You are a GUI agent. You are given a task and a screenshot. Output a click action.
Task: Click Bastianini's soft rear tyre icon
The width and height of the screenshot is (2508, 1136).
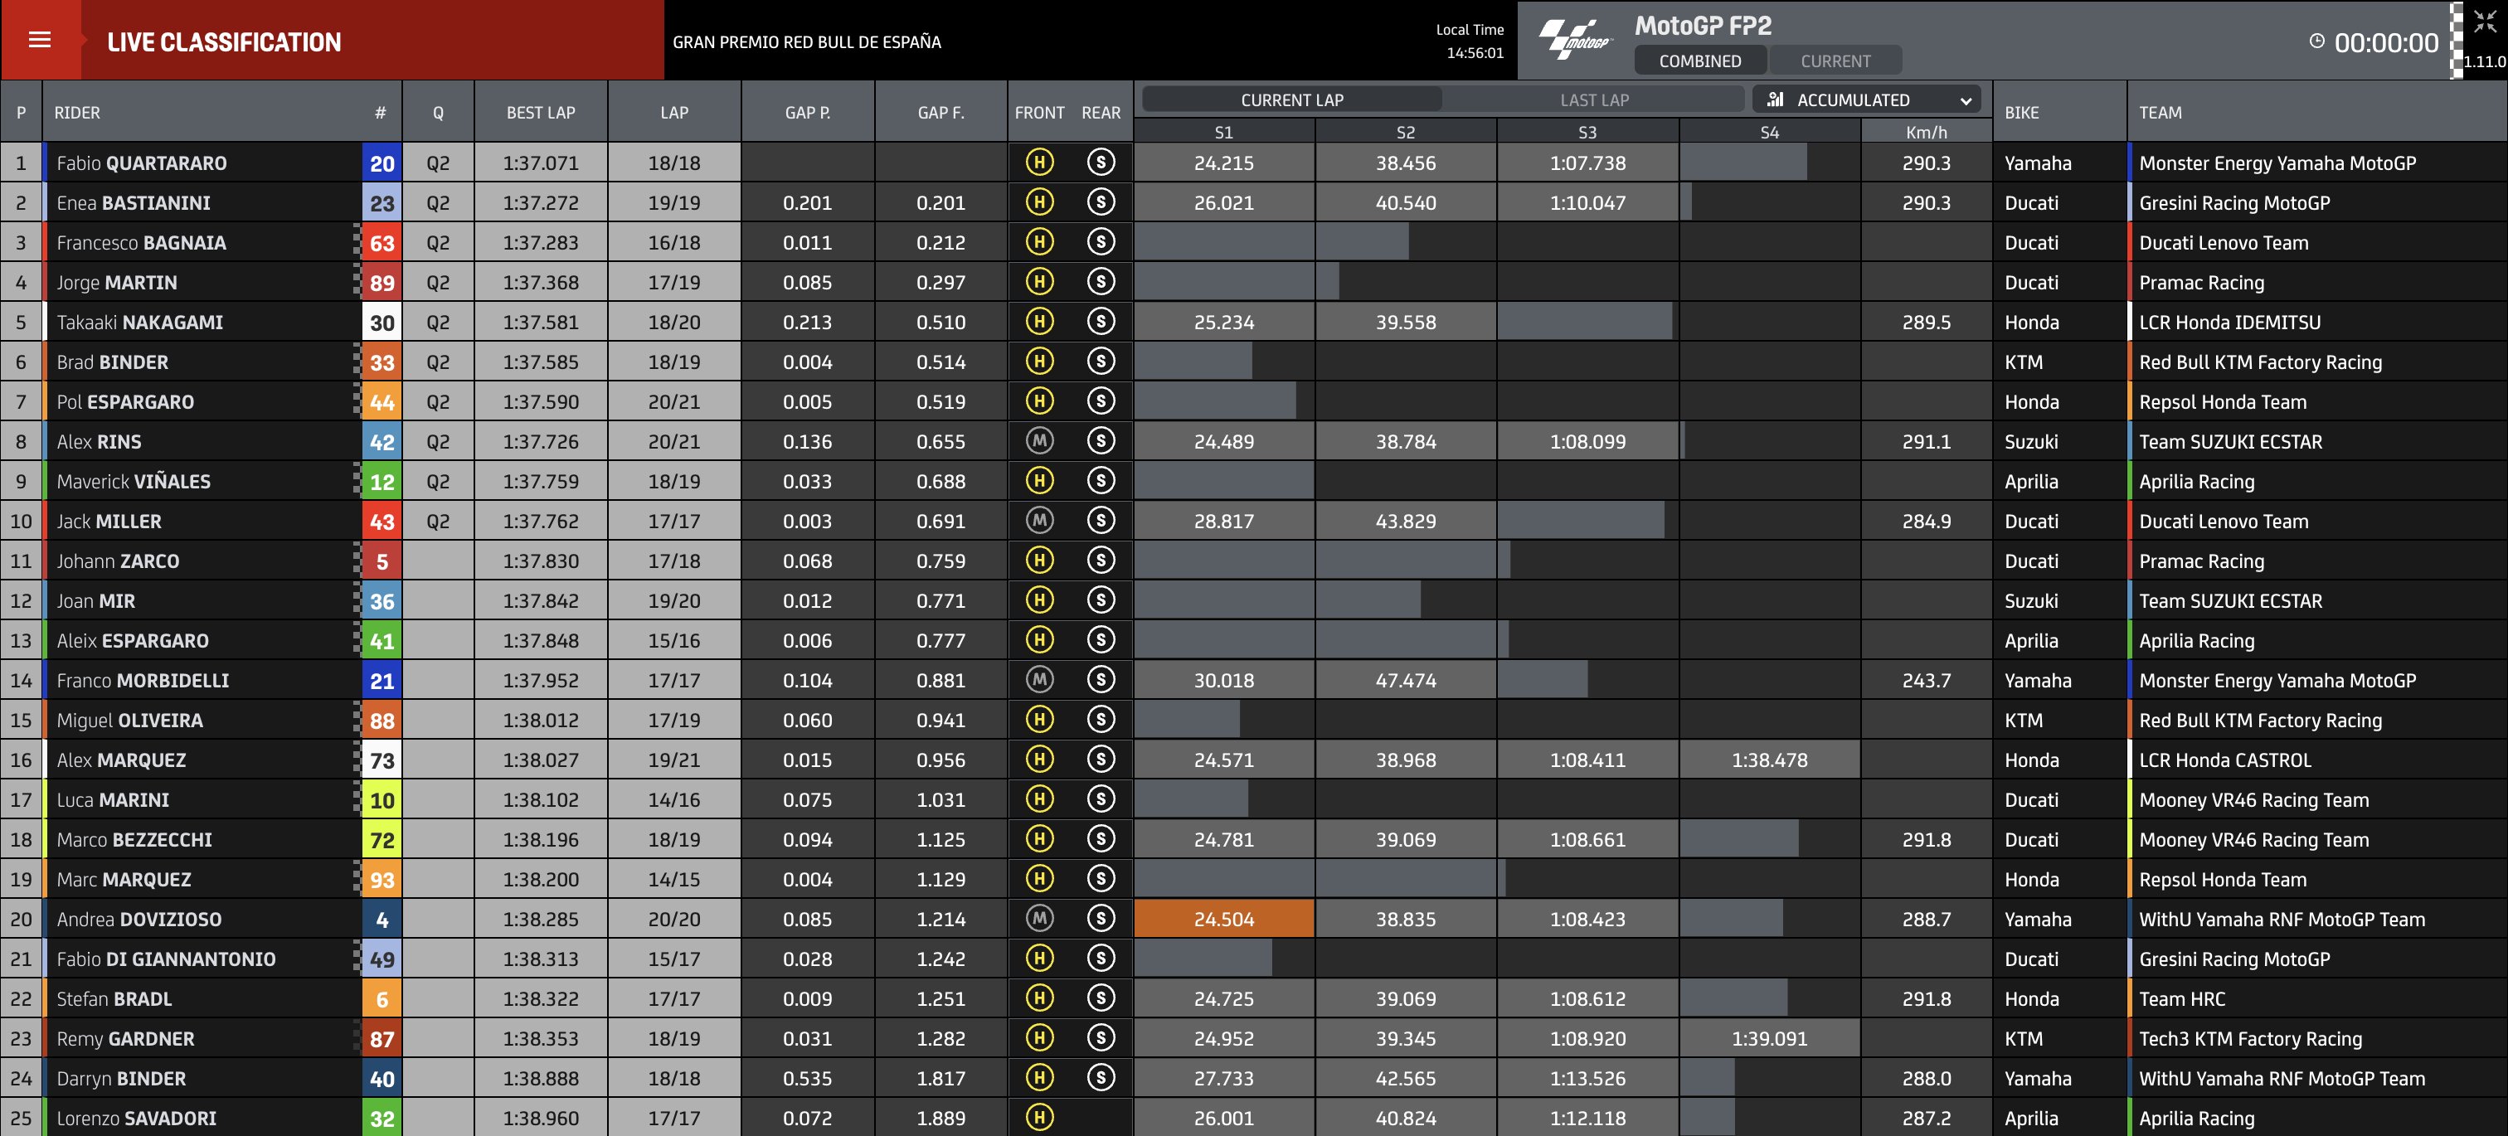tap(1101, 202)
